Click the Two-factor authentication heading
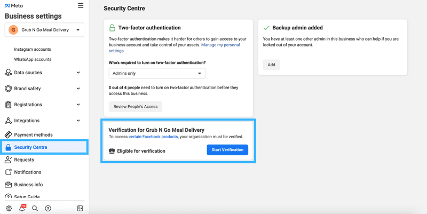The image size is (427, 214). point(149,28)
